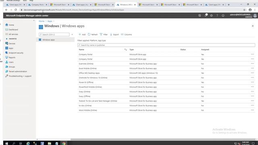
Task: Click the notifications bell icon in header
Action: point(206,15)
